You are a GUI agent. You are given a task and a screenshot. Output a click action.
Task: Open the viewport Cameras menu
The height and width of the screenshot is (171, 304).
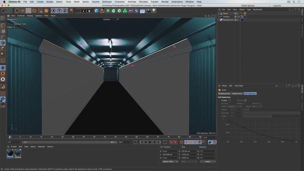21,16
